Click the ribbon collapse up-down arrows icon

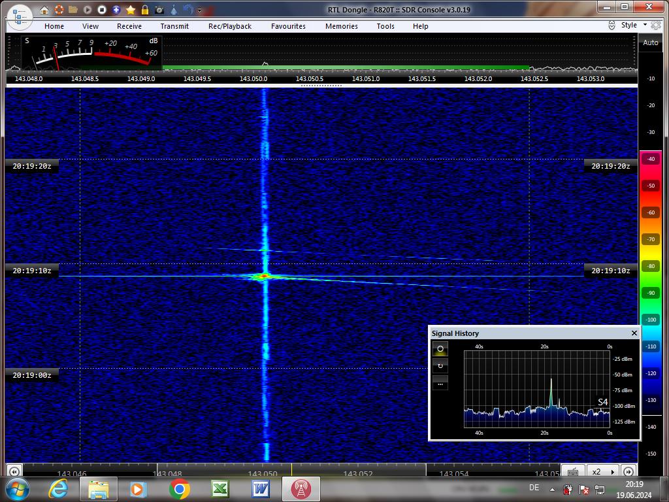tap(612, 25)
